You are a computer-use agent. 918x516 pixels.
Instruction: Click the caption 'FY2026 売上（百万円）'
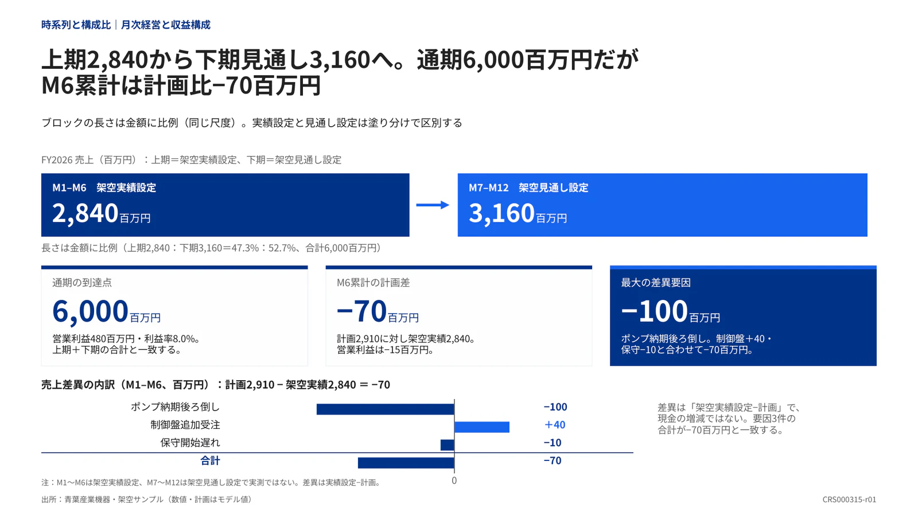pyautogui.click(x=191, y=160)
